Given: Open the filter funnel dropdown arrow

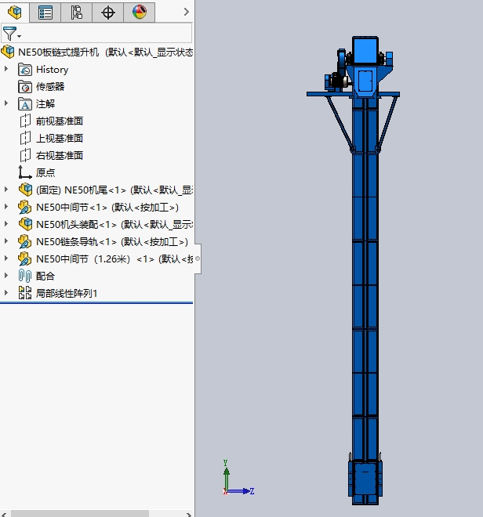Looking at the screenshot, I should pos(19,36).
